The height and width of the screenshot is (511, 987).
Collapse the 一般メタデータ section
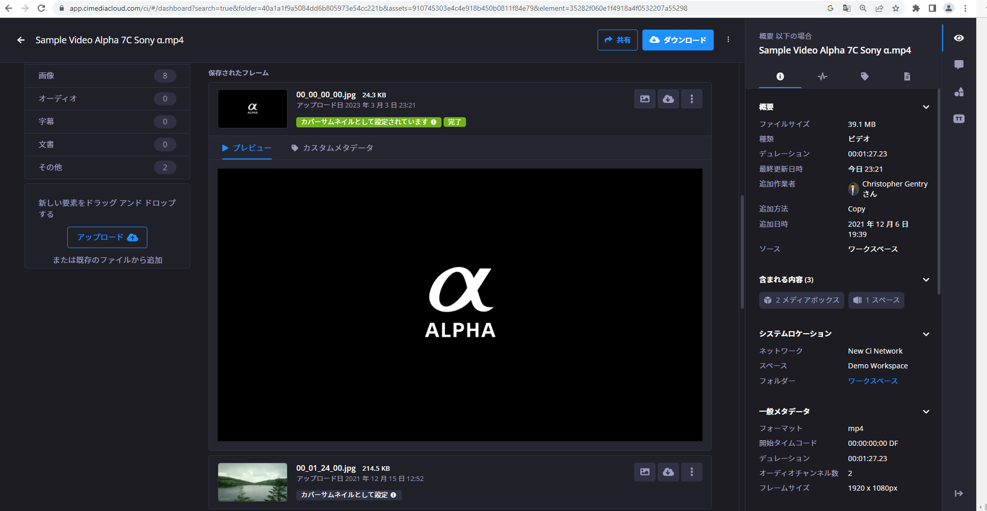point(926,412)
